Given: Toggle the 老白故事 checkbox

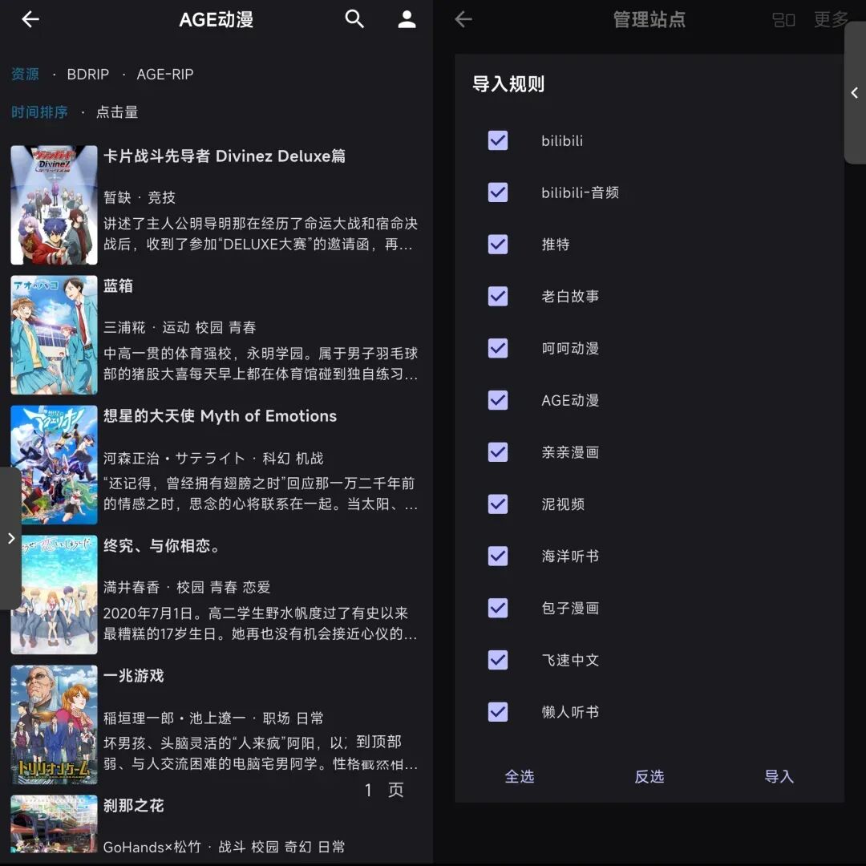Looking at the screenshot, I should click(x=498, y=296).
